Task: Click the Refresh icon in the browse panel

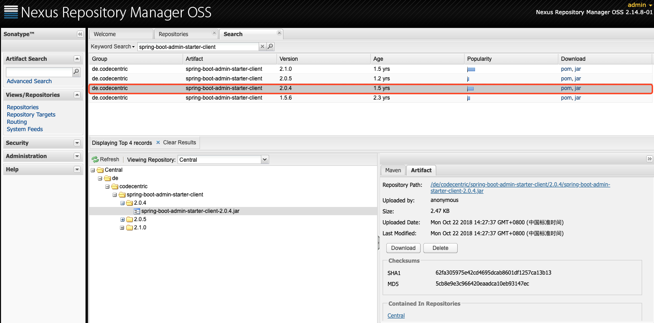Action: (96, 159)
